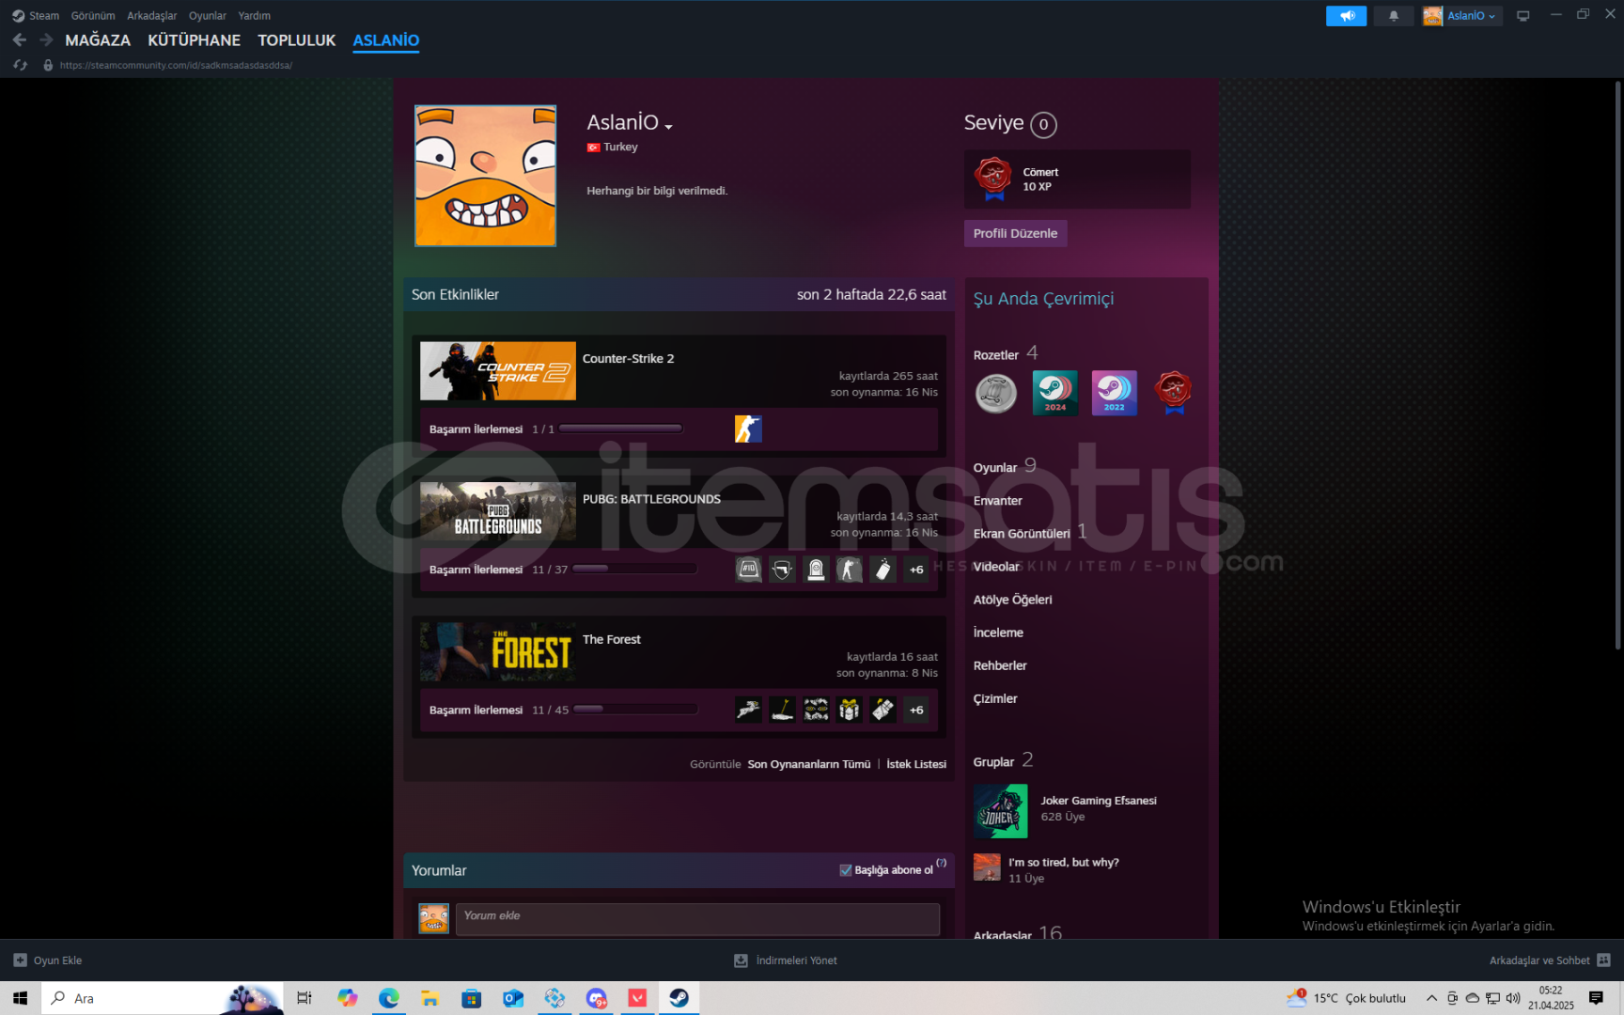Go to the MAĞAZA tab
Viewport: 1624px width, 1015px height.
[x=98, y=40]
